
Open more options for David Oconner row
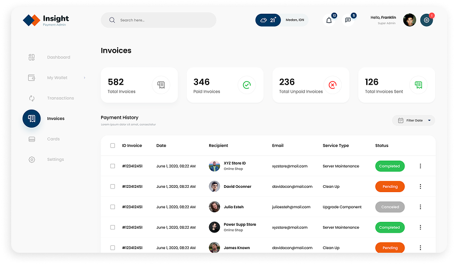pos(420,186)
